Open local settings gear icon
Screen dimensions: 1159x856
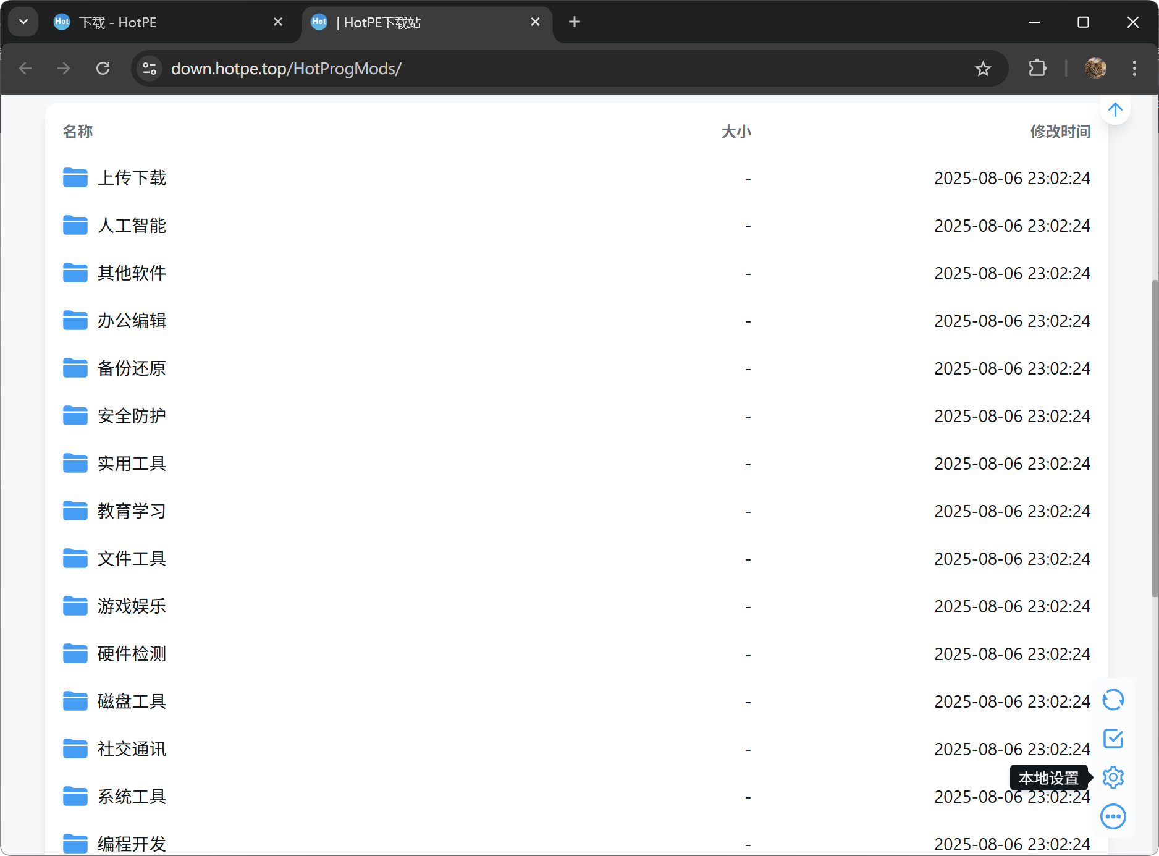(x=1113, y=778)
